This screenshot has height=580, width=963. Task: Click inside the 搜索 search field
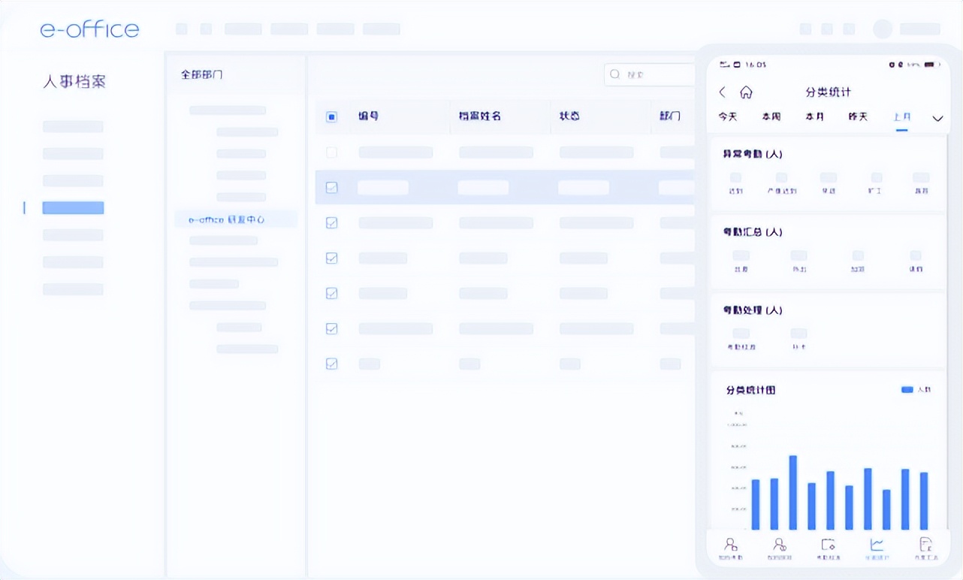point(650,74)
